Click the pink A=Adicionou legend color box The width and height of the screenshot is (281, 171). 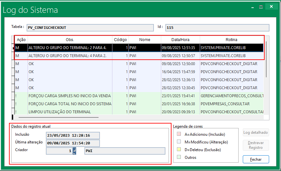179,134
